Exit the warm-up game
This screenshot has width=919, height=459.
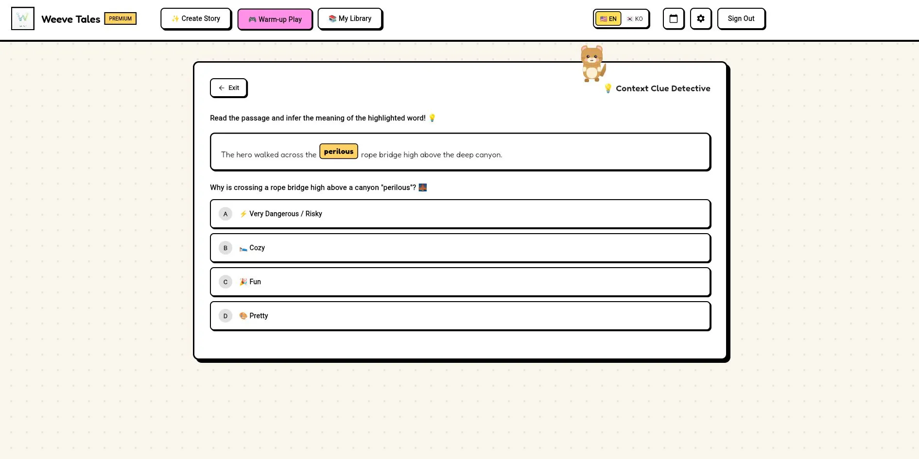tap(228, 88)
